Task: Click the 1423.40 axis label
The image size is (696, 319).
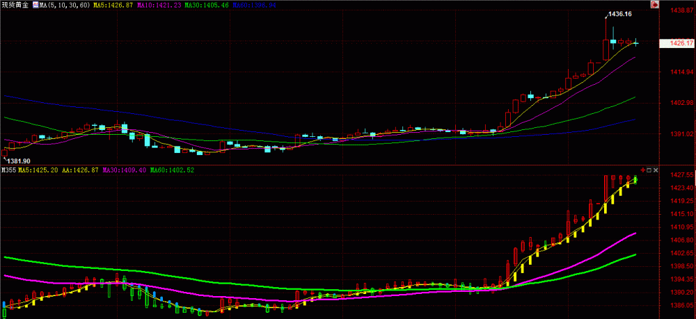Action: tap(682, 188)
